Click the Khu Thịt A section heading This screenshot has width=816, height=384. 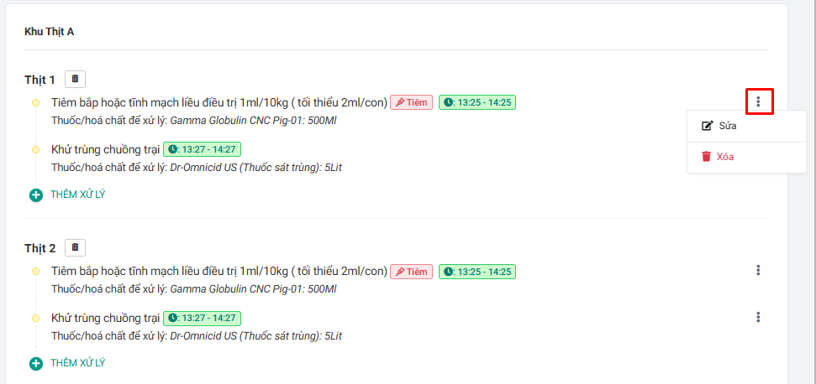pos(49,32)
